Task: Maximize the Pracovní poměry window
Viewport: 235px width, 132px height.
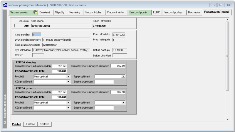Action: click(x=221, y=5)
